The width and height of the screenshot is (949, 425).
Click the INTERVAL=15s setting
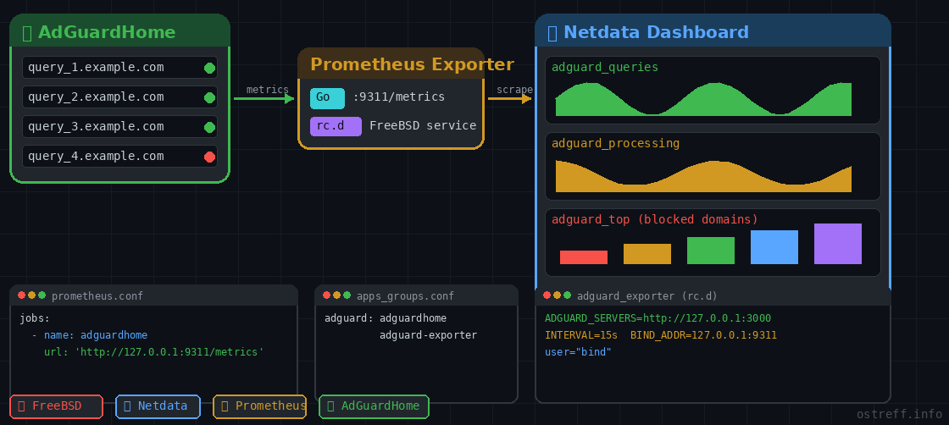581,335
